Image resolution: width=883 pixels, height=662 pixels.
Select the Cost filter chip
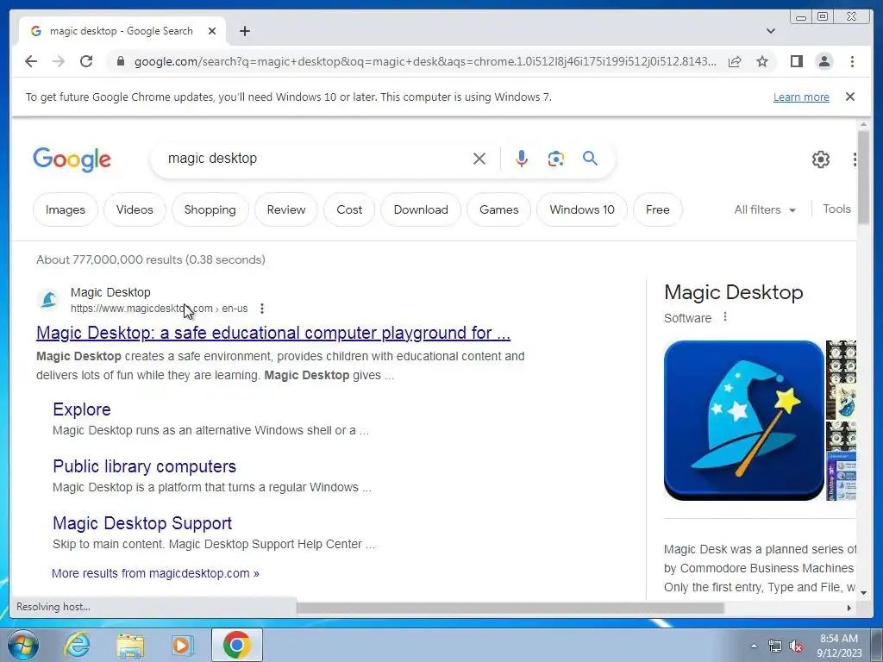tap(349, 209)
